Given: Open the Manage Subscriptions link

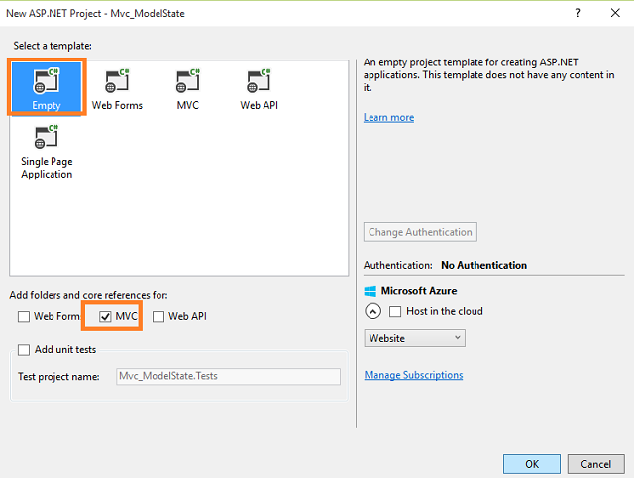Looking at the screenshot, I should tap(413, 375).
